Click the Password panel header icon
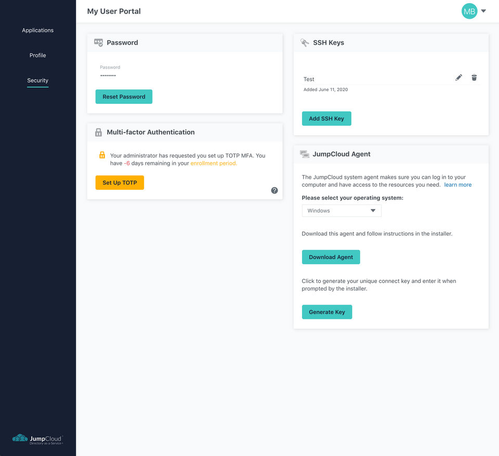Viewport: 499px width, 456px height. click(x=98, y=43)
